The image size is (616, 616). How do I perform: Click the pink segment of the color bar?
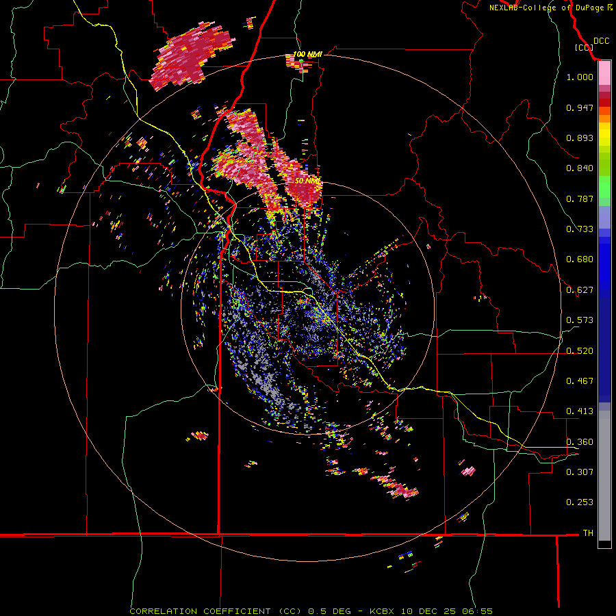[604, 74]
